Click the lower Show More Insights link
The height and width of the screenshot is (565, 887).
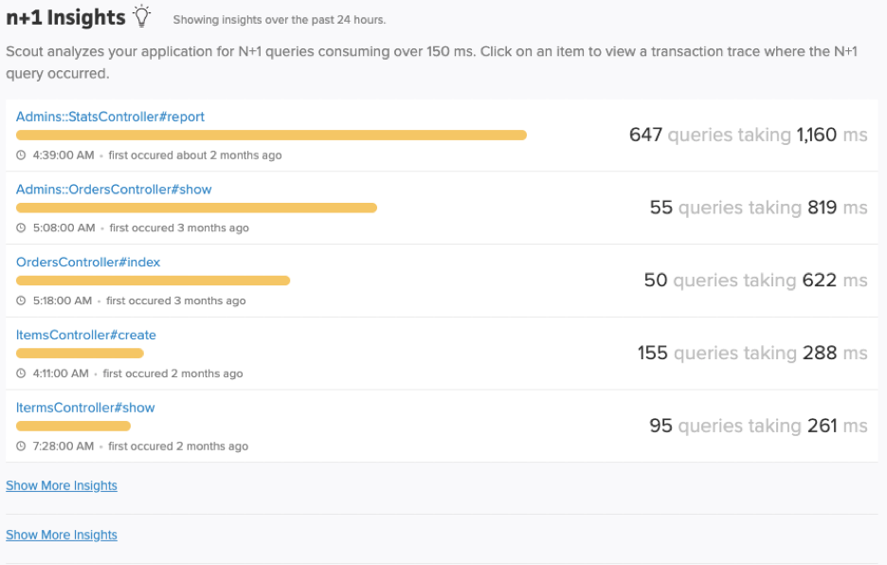62,535
